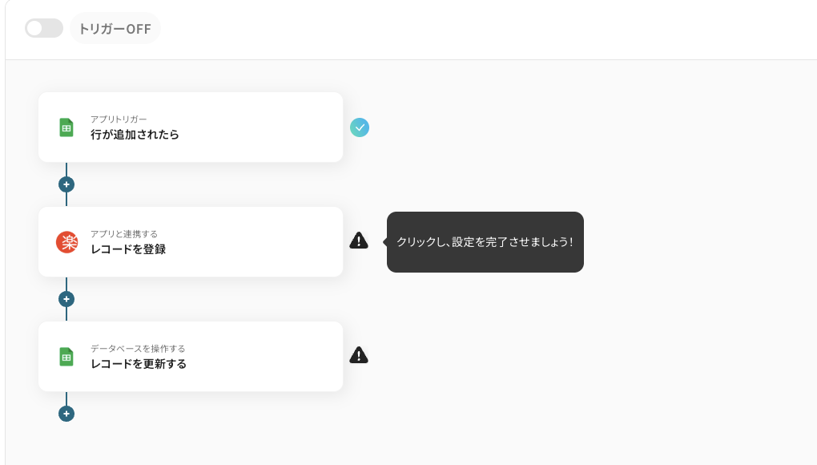Click the Google Sheets icon on レコードを更新する

pos(66,355)
